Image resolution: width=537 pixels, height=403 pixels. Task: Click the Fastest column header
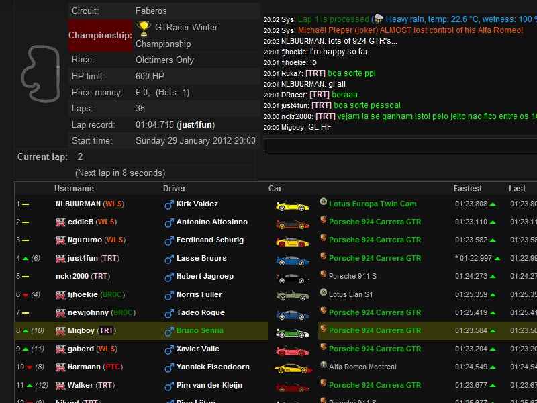[468, 188]
